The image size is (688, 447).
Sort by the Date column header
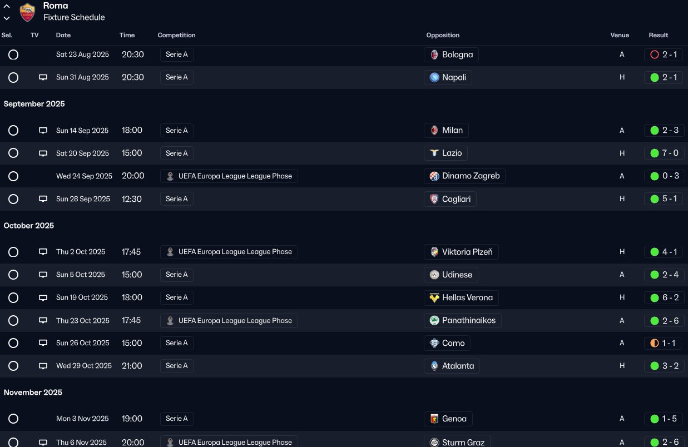point(63,35)
